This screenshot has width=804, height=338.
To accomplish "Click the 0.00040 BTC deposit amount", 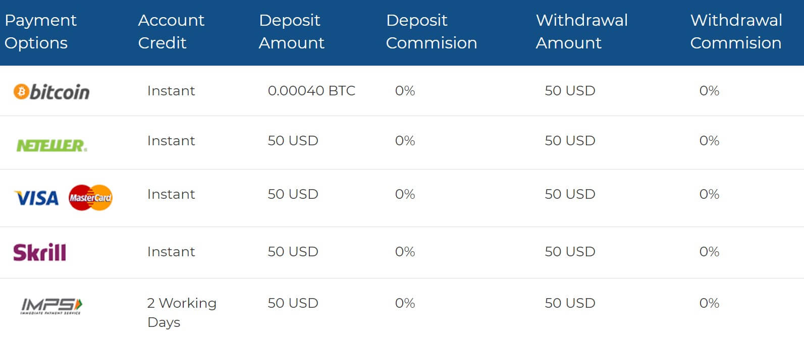I will click(x=311, y=91).
